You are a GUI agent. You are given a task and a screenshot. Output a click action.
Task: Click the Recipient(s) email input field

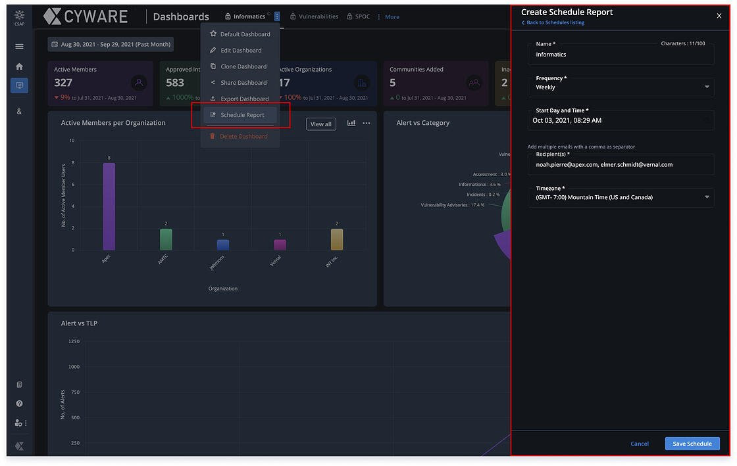pyautogui.click(x=621, y=165)
